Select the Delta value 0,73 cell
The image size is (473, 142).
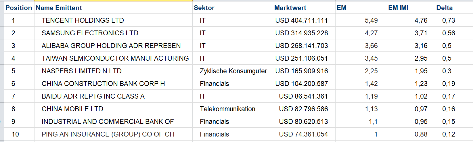point(449,20)
